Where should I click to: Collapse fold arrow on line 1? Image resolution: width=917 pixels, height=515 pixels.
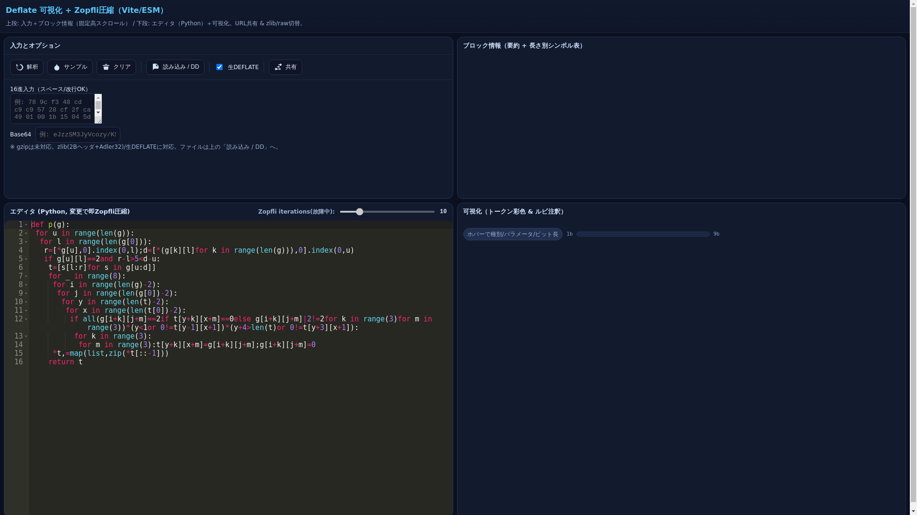coord(26,225)
